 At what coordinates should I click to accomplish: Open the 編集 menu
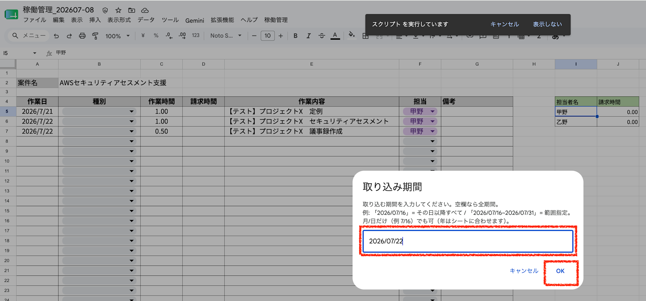[58, 20]
